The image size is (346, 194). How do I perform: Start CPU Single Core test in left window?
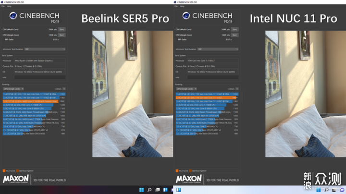click(62, 35)
